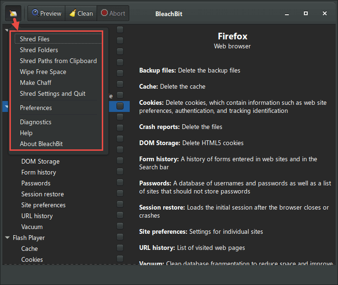Click the 'Backup files:' description label
The height and width of the screenshot is (285, 338).
tap(158, 70)
